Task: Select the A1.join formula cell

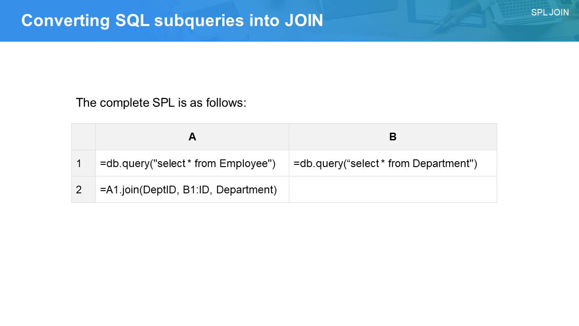Action: pyautogui.click(x=188, y=190)
